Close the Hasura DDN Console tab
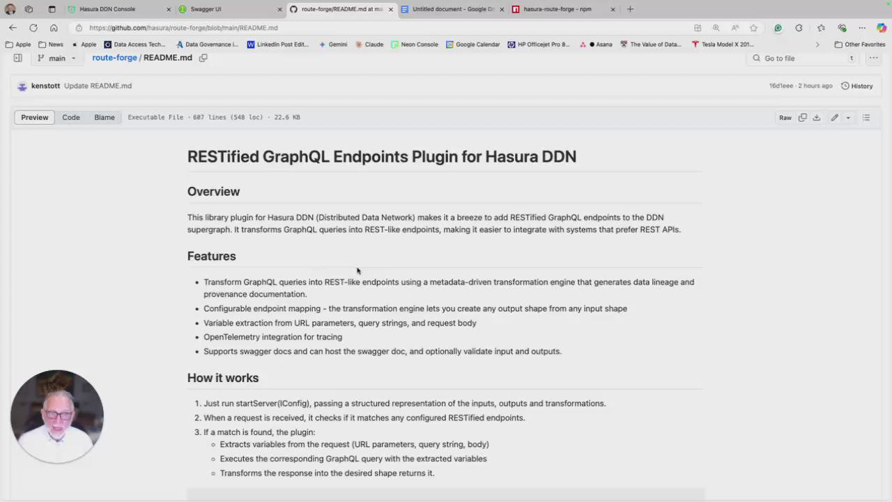This screenshot has width=892, height=502. point(168,9)
